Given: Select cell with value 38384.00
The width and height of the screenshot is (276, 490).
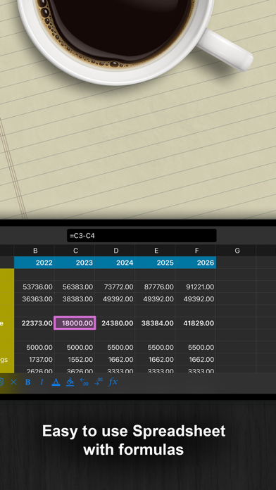Looking at the screenshot, I should coord(156,323).
